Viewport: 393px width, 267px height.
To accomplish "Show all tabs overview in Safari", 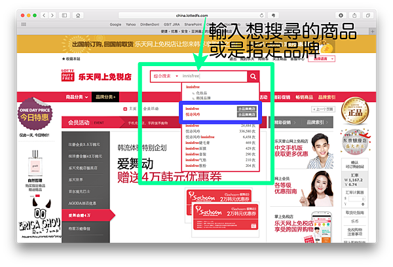I will tap(368, 15).
